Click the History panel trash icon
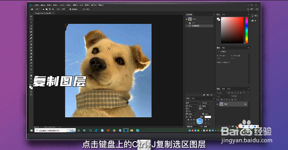This screenshot has width=288, height=150. [x=211, y=95]
